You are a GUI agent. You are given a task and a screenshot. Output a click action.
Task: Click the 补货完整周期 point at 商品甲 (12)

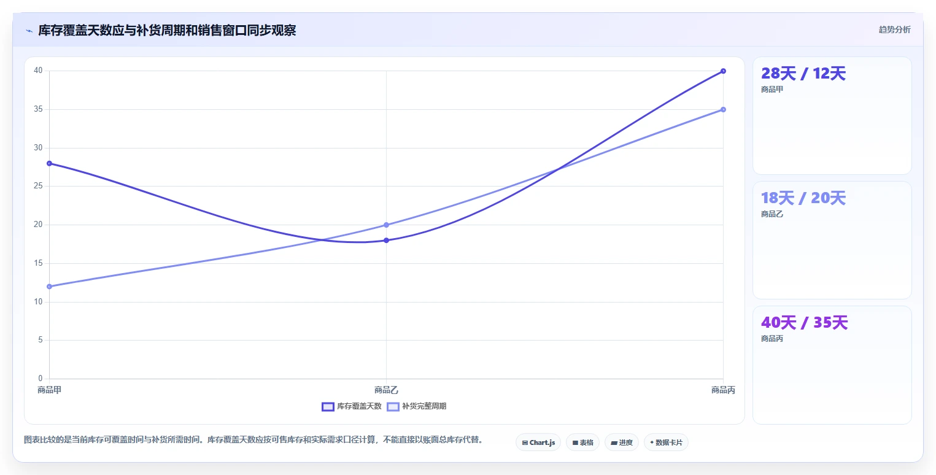pos(49,287)
